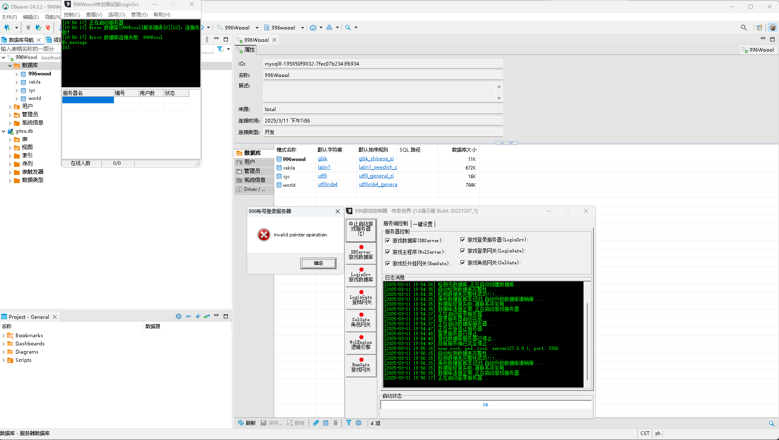
Task: Click the filter funnel icon in database navigator
Action: [220, 49]
